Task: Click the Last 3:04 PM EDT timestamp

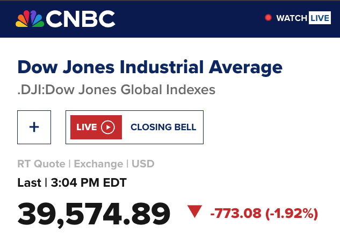Action: 72,182
